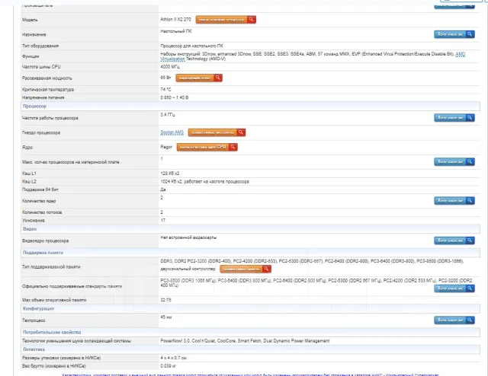Select the value Процессор для настольного ПК
The width and height of the screenshot is (488, 376).
click(191, 46)
